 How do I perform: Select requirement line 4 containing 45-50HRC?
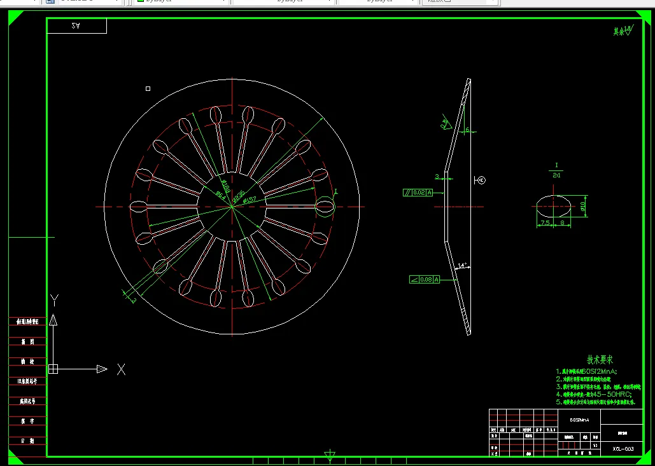pyautogui.click(x=594, y=394)
